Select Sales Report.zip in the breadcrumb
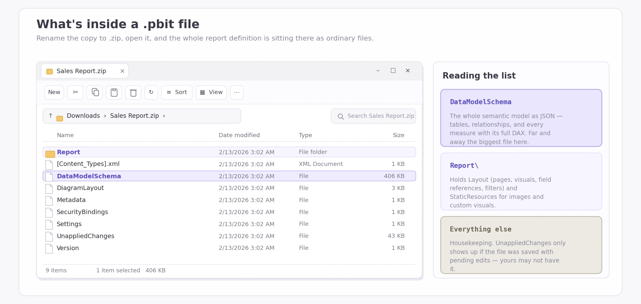Image resolution: width=641 pixels, height=304 pixels. pos(135,116)
